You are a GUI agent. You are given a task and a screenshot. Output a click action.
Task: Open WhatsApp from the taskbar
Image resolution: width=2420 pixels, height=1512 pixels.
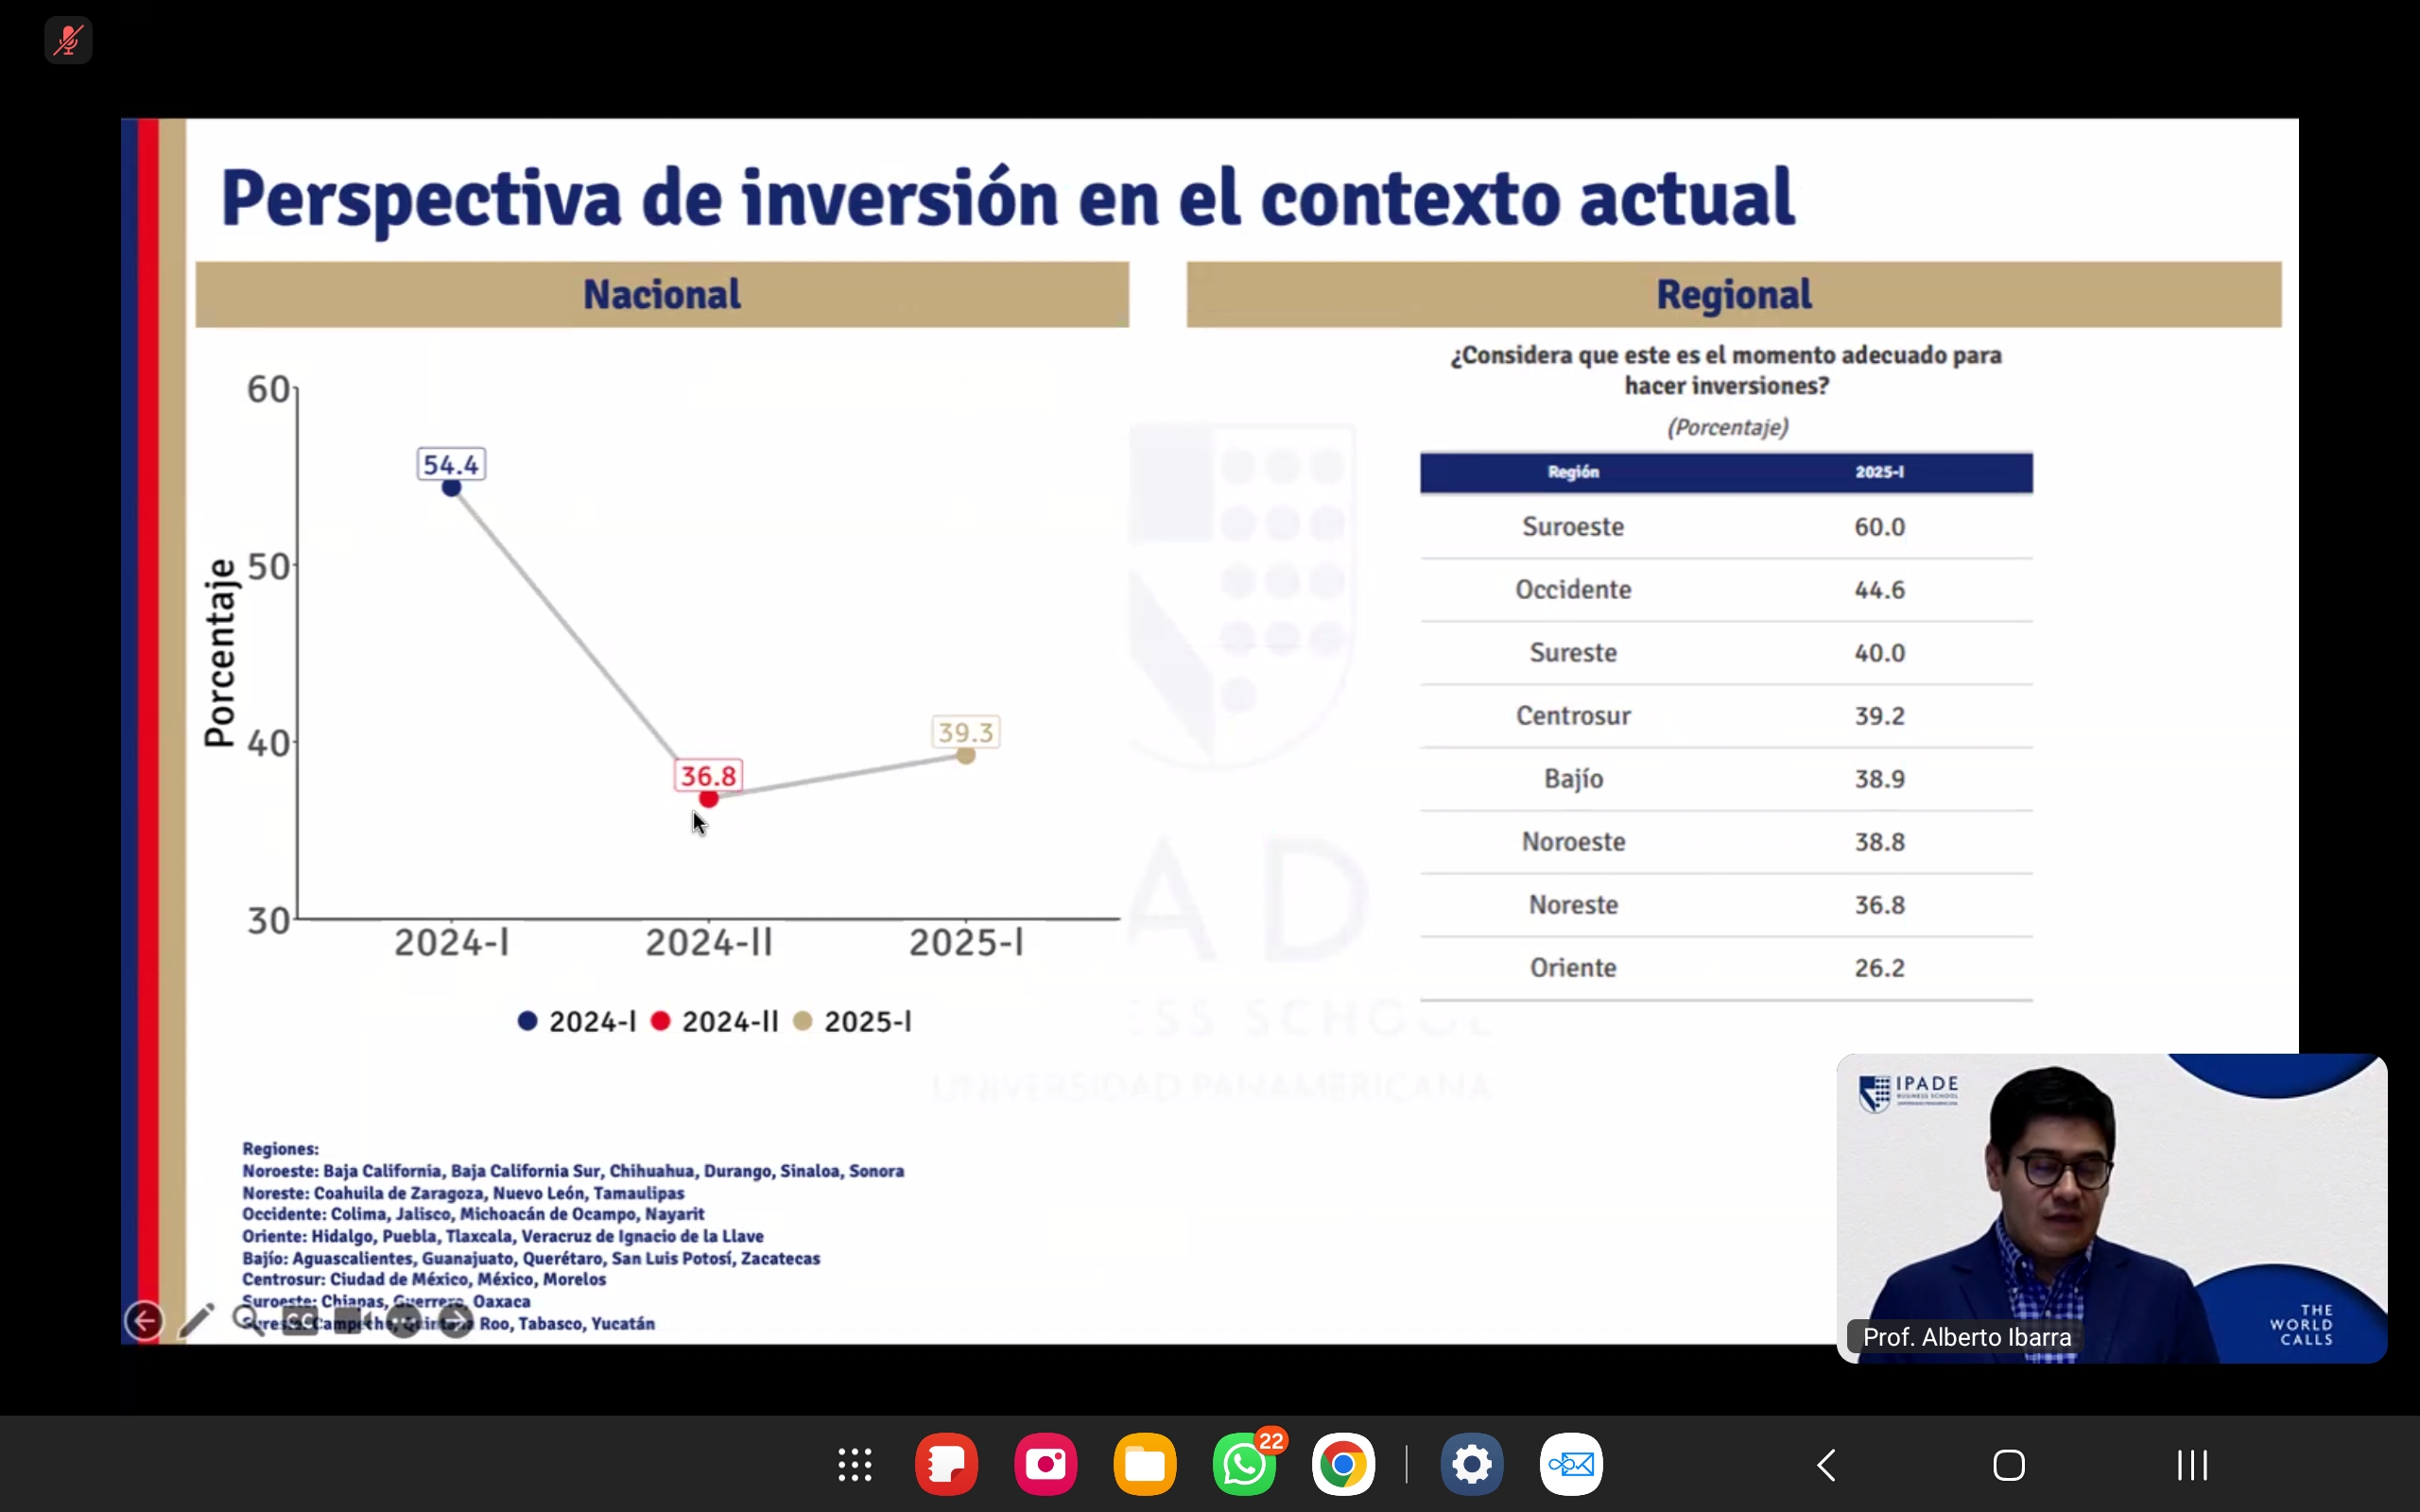pos(1243,1465)
